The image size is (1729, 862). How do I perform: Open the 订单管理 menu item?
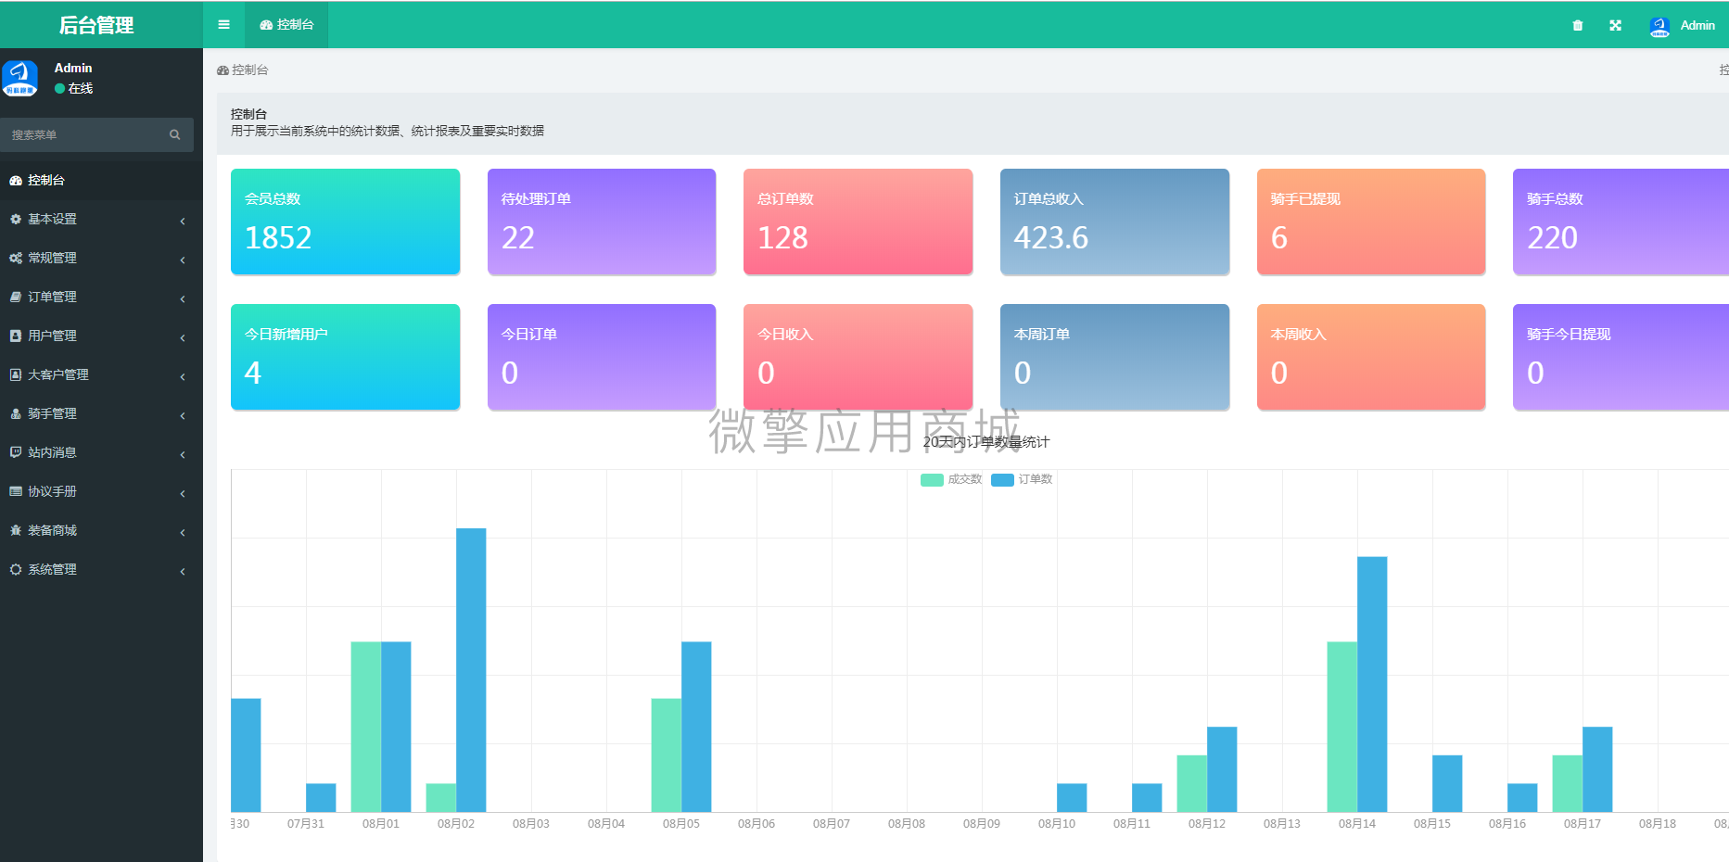pos(101,297)
